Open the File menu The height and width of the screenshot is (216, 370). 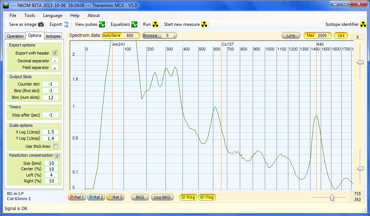click(x=13, y=15)
